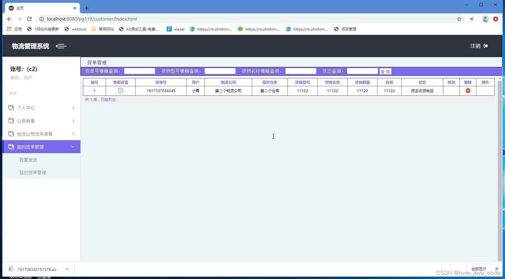Click the red delete icon in row 1

click(x=468, y=91)
